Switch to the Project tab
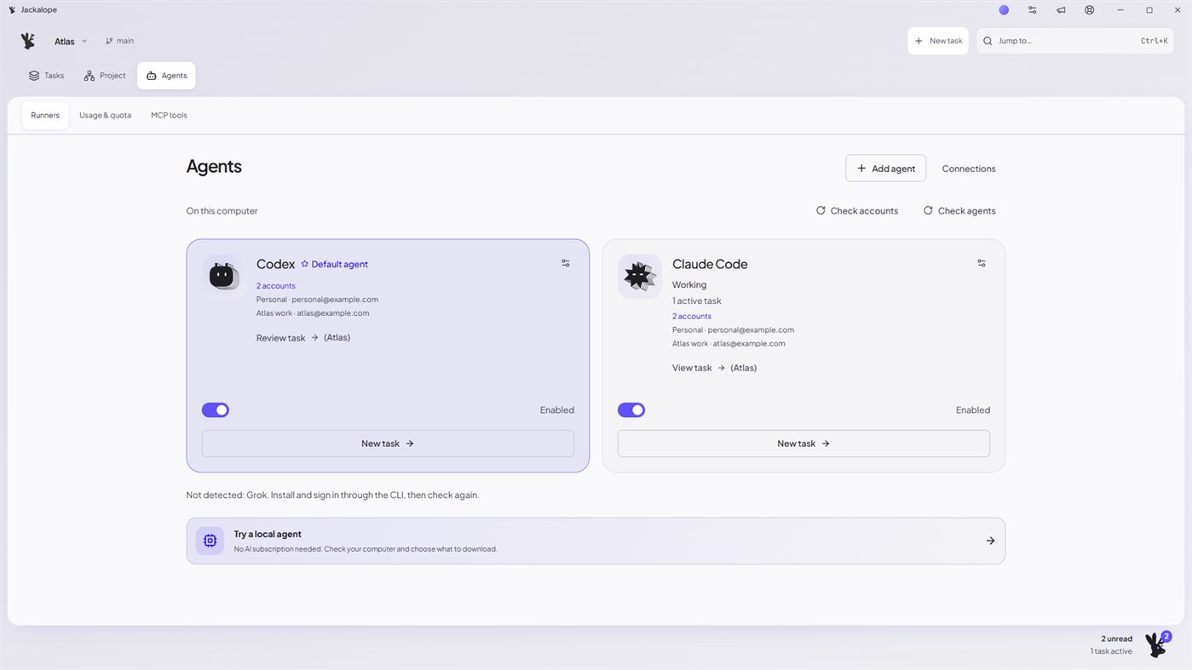This screenshot has width=1192, height=670. click(x=105, y=76)
